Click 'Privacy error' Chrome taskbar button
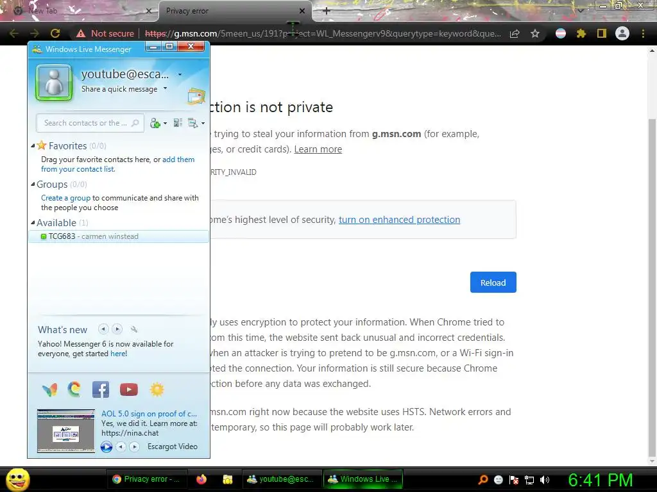The width and height of the screenshot is (657, 492). click(146, 479)
